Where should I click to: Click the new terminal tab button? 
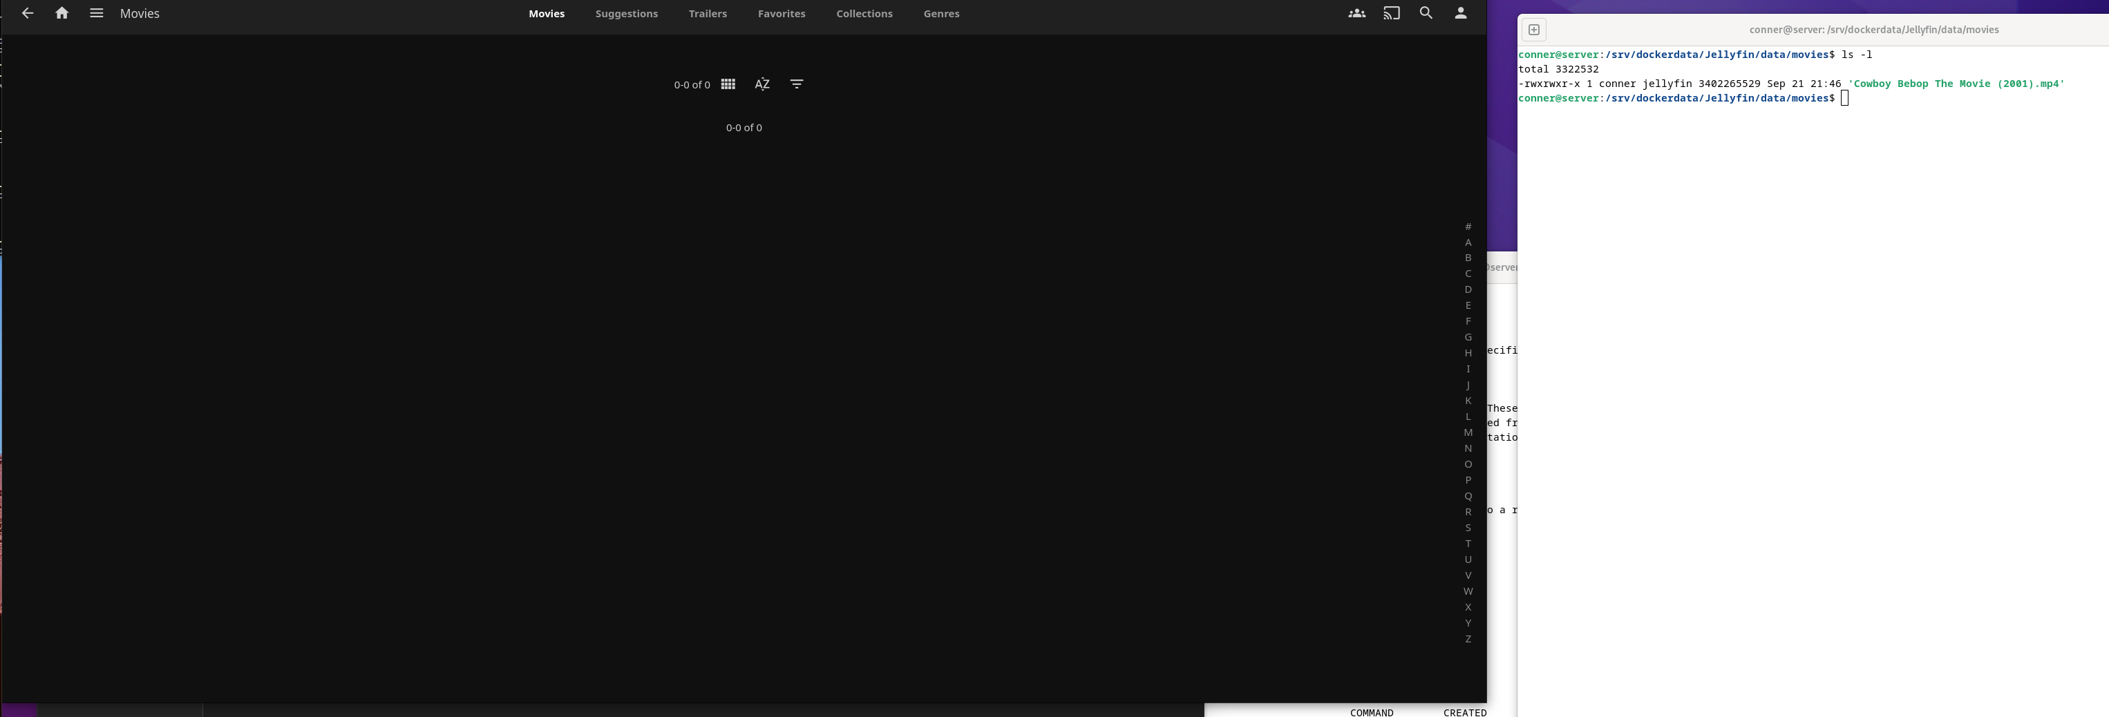click(1533, 30)
